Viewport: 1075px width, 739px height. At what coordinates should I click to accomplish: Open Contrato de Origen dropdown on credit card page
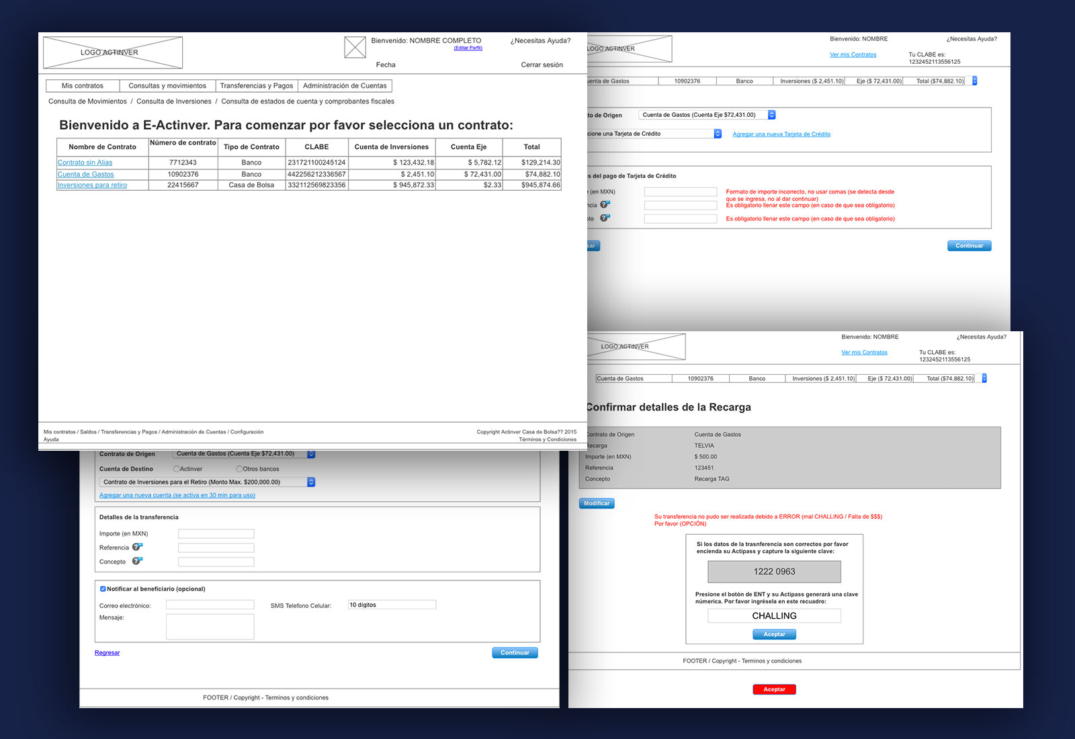[x=771, y=115]
